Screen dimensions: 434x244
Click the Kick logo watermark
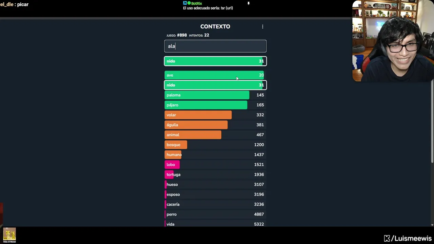pos(387,239)
